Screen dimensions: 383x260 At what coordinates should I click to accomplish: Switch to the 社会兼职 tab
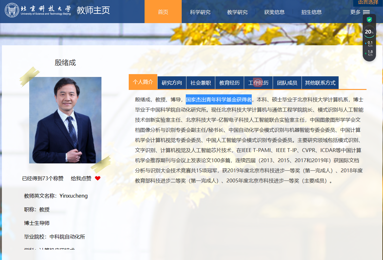[x=201, y=83]
